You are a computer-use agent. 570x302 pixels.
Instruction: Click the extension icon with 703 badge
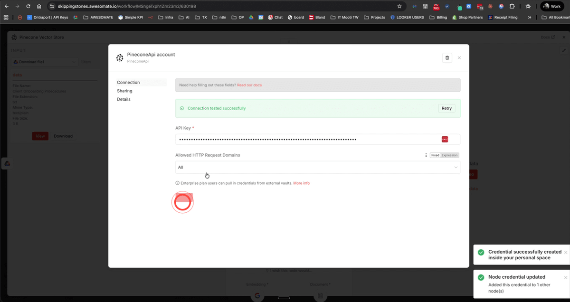point(436,7)
